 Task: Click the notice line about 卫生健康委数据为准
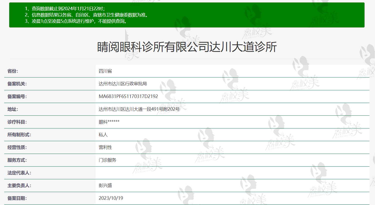[87, 15]
